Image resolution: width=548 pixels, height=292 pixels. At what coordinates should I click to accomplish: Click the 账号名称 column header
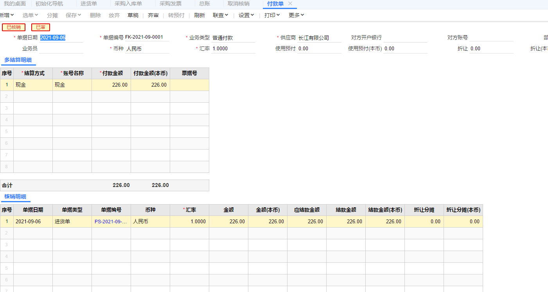72,73
